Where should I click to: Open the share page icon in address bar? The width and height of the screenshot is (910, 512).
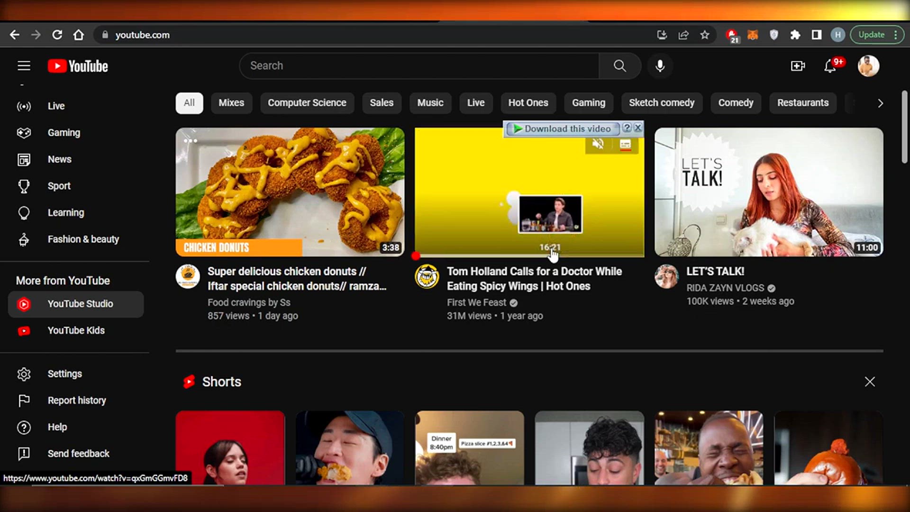pyautogui.click(x=683, y=35)
